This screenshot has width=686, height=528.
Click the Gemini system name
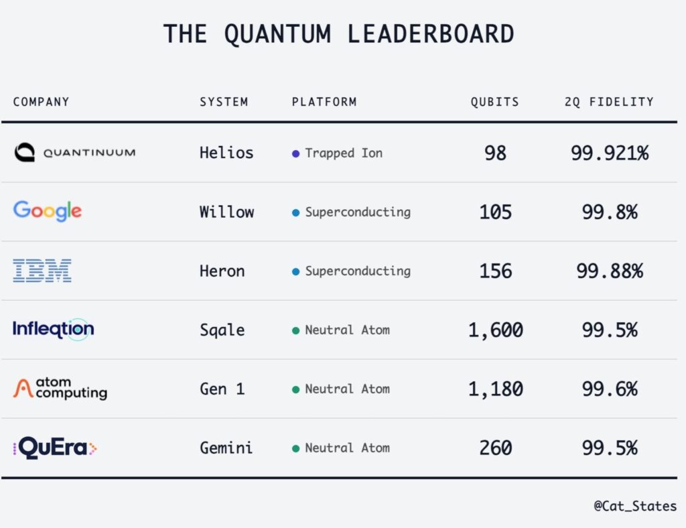coord(226,448)
